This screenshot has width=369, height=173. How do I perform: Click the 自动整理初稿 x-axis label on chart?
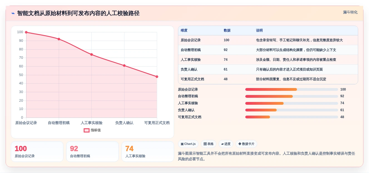[x=59, y=123]
